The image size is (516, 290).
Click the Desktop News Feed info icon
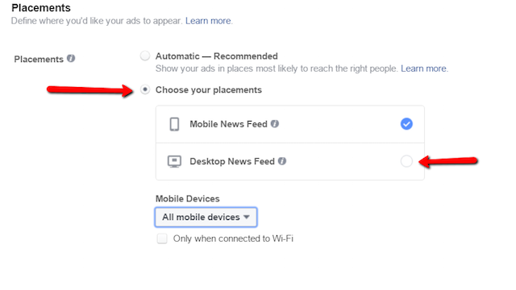[x=282, y=161]
